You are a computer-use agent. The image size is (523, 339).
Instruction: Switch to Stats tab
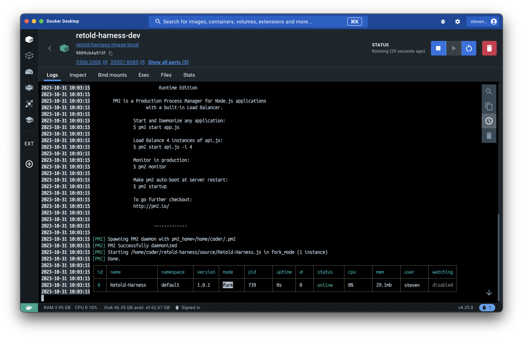tap(189, 75)
